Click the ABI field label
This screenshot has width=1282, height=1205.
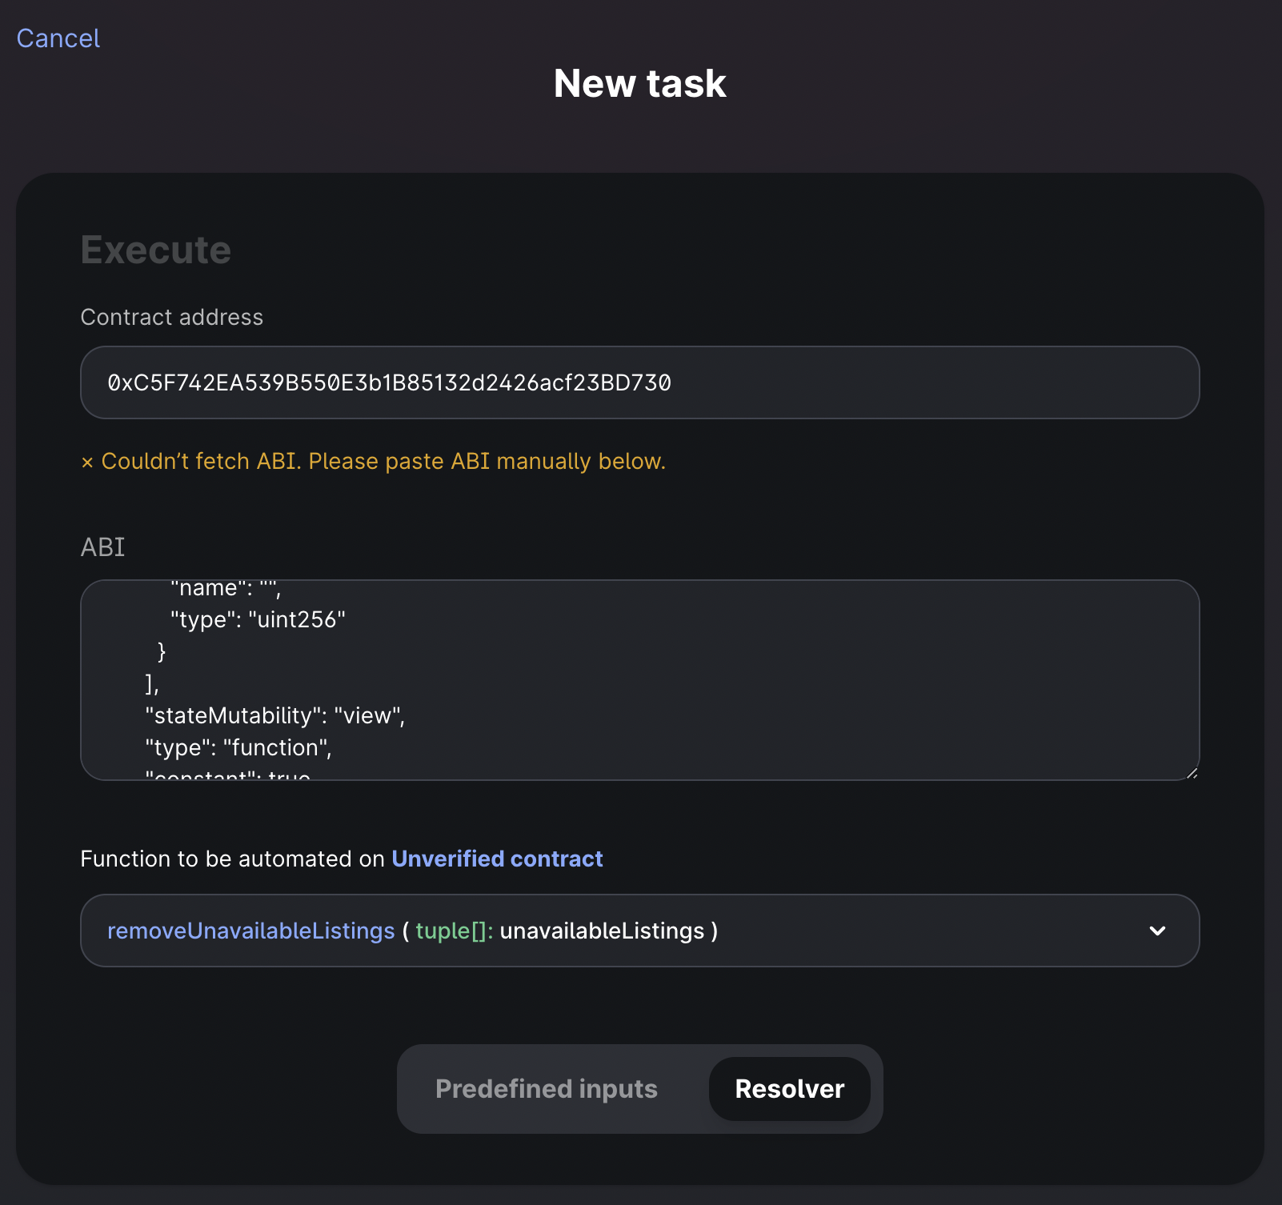(x=102, y=547)
